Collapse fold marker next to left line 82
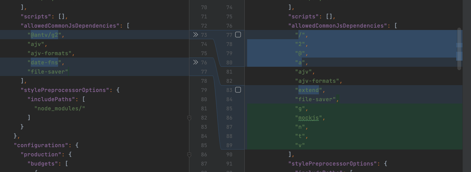This screenshot has height=172, width=471. (189, 118)
